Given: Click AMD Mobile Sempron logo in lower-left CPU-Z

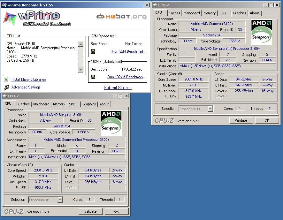Looking at the screenshot, I should click(x=111, y=124).
